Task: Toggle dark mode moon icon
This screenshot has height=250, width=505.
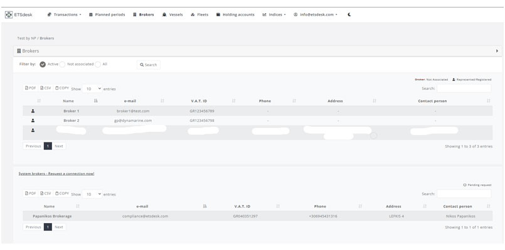Action: coord(349,14)
